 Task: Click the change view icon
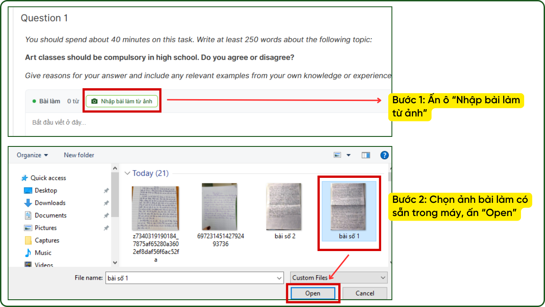[x=337, y=155]
